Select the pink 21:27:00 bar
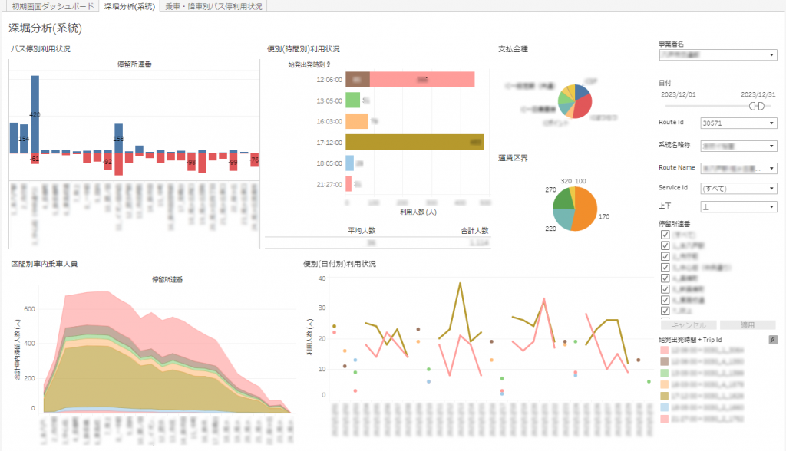 coord(348,184)
